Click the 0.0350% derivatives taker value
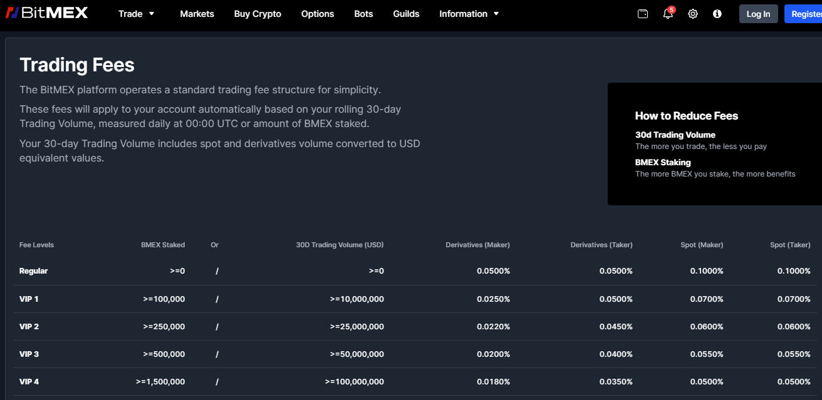This screenshot has height=400, width=822. 616,382
